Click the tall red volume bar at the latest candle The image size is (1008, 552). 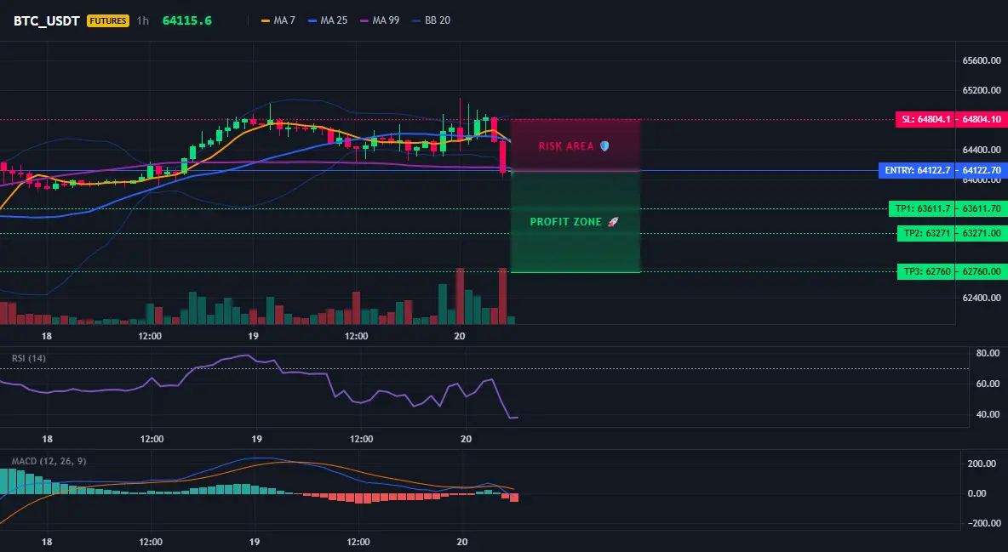coord(502,296)
